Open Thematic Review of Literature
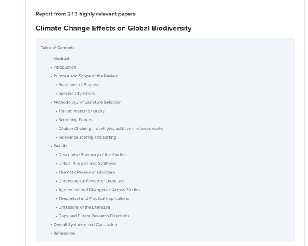The width and height of the screenshot is (308, 246). [87, 173]
